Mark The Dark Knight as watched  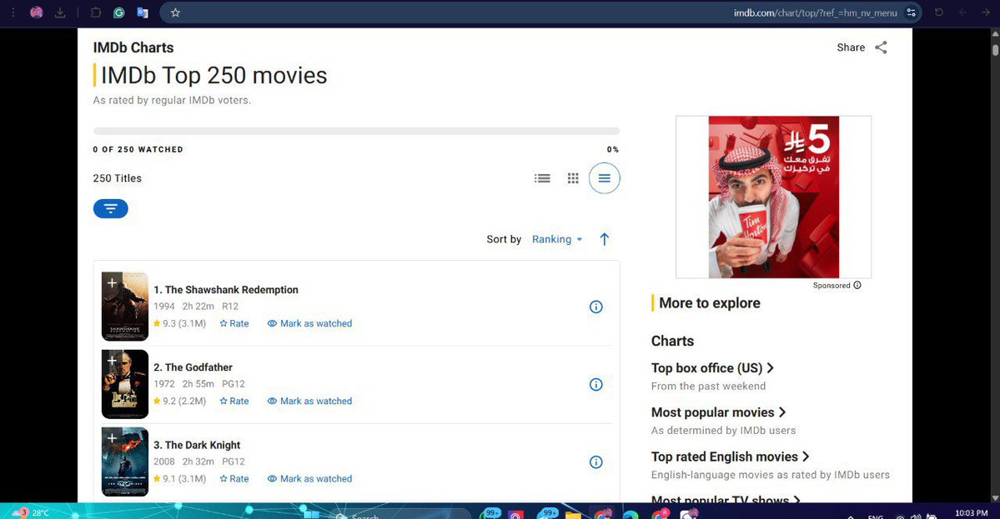pyautogui.click(x=309, y=479)
